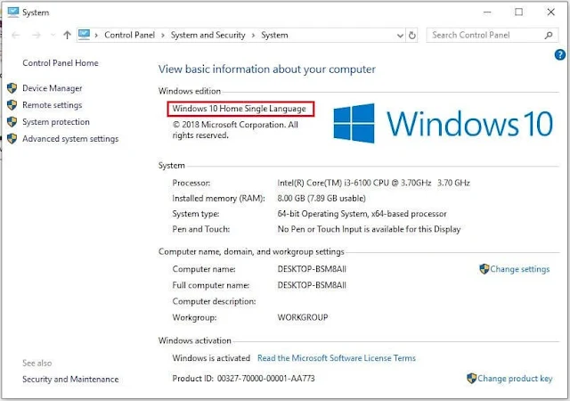Image resolution: width=570 pixels, height=401 pixels.
Task: Read the Microsoft Software License Terms
Action: click(337, 358)
